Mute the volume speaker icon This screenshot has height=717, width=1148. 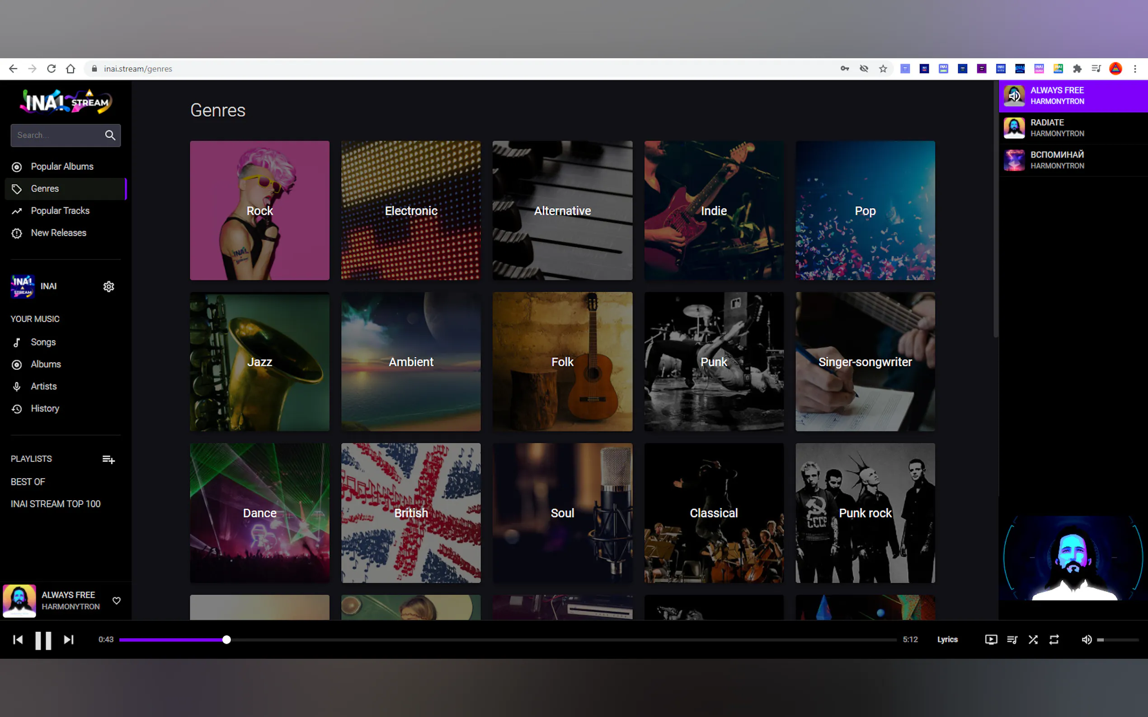1086,640
